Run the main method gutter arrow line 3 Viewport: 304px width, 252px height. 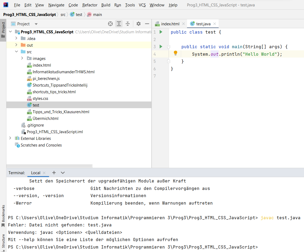(161, 46)
